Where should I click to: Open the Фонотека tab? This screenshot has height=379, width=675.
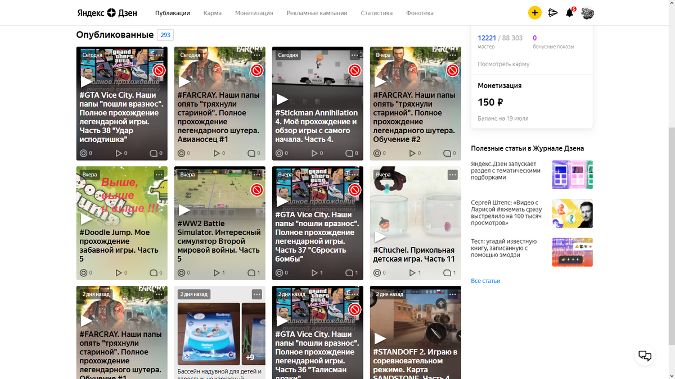tap(420, 13)
